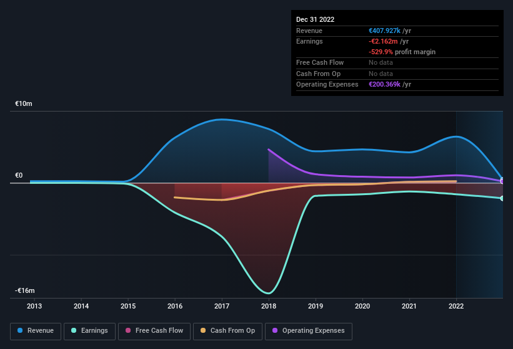Viewport: 513px width, 349px height.
Task: Toggle the Revenue legend button
Action: [36, 331]
